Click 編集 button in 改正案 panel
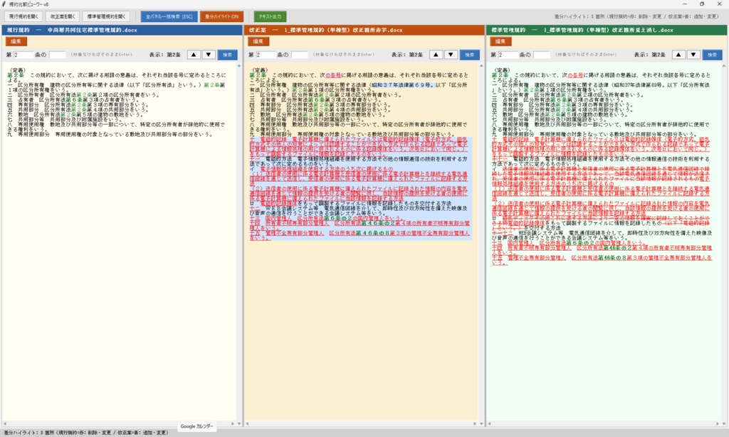The image size is (729, 437). [x=258, y=41]
